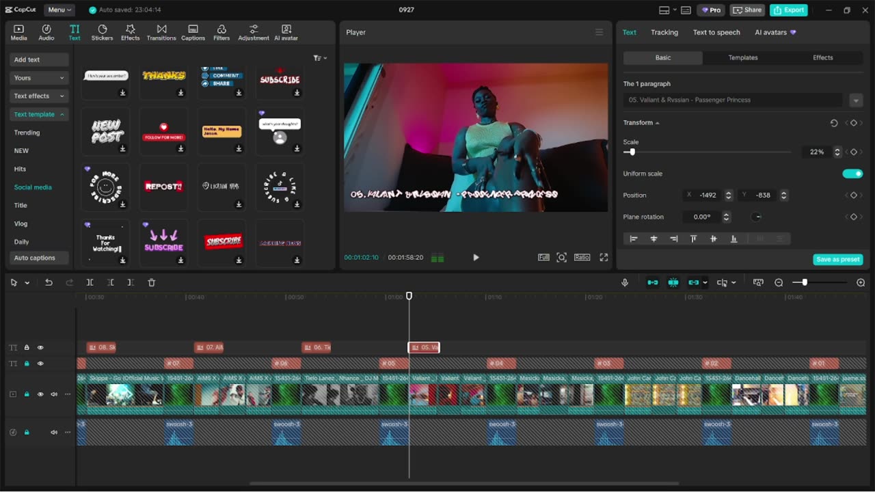Hide the main video track

coord(40,394)
